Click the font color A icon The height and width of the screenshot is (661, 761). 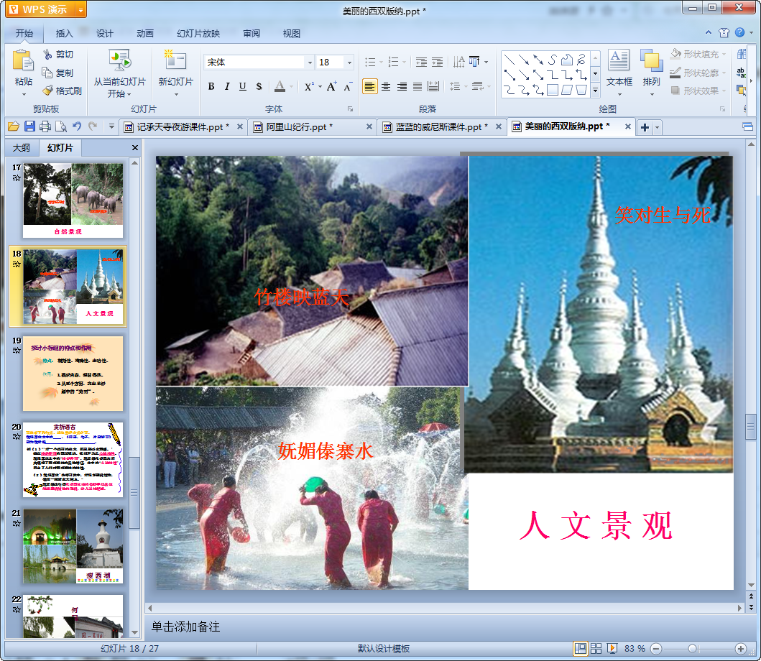(x=280, y=86)
